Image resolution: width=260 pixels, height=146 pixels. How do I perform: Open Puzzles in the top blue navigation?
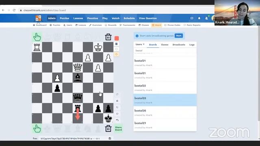click(64, 18)
